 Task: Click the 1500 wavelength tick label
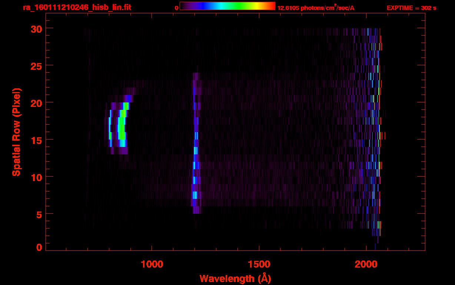pyautogui.click(x=259, y=264)
